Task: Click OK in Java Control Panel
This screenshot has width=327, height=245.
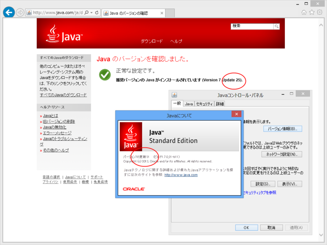Action: [x=246, y=228]
